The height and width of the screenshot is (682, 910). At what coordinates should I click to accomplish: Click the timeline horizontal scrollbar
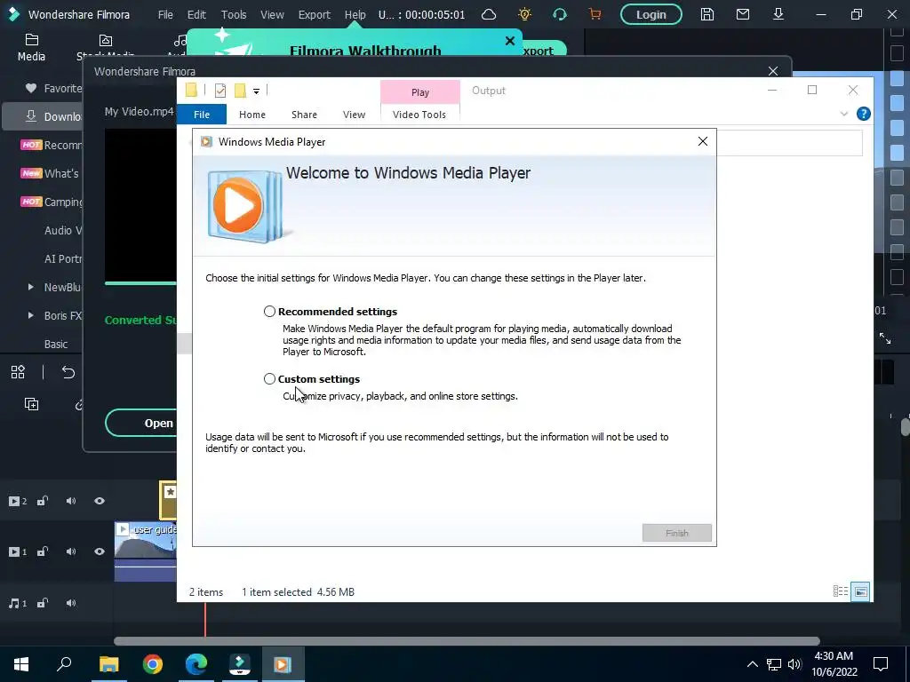(x=467, y=641)
